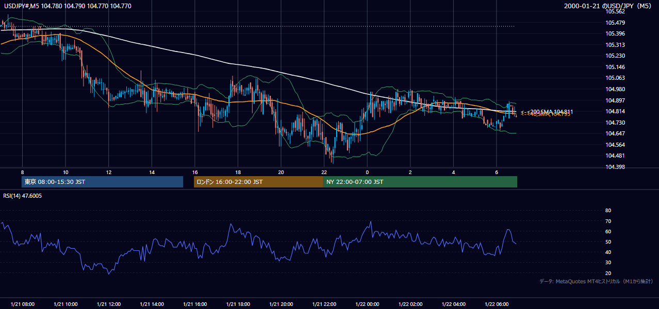Click the hour 14 label under the price chart

click(152, 172)
